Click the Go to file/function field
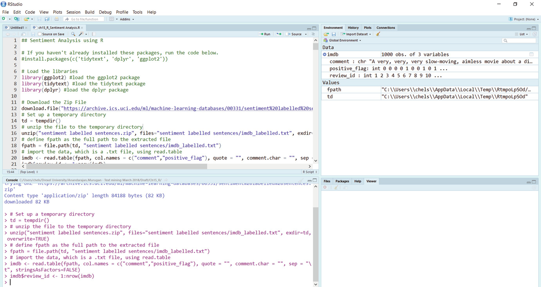Image resolution: width=541 pixels, height=287 pixels. pyautogui.click(x=84, y=19)
